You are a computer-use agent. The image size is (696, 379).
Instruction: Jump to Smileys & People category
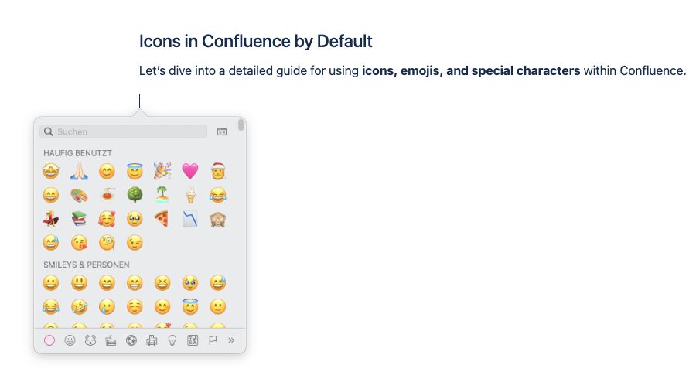point(70,340)
